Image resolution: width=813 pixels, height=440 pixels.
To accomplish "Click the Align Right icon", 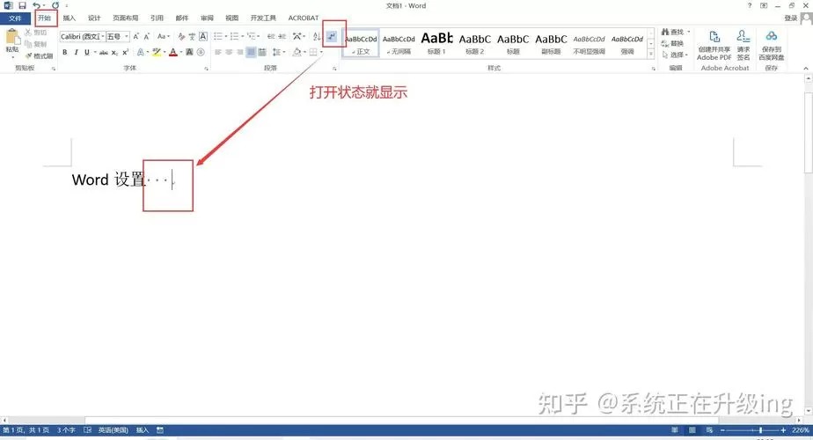I will [239, 52].
